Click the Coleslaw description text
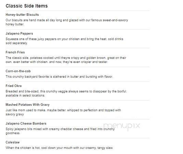 [x=59, y=148]
